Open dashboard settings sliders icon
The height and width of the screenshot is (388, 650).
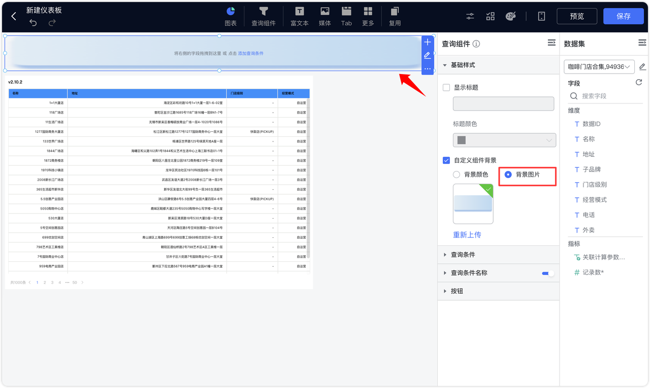pos(470,16)
